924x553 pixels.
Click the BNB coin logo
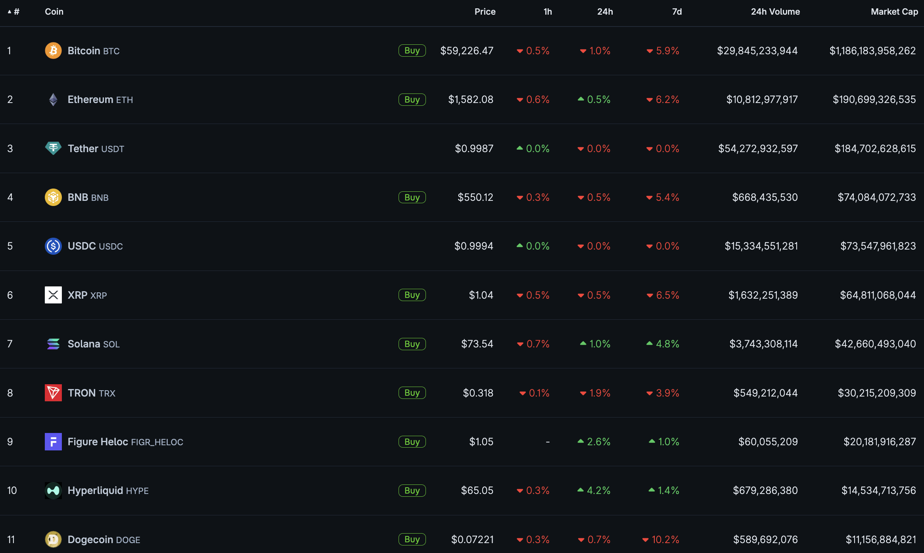(x=53, y=197)
